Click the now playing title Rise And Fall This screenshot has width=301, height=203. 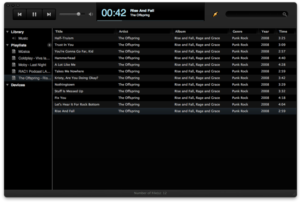tap(142, 11)
